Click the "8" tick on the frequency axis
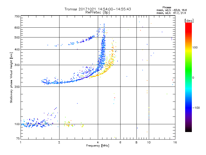The width and height of the screenshot is (206, 155). tap(136, 142)
